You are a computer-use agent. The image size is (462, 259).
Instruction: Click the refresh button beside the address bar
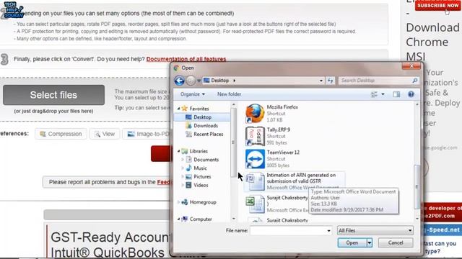331,81
